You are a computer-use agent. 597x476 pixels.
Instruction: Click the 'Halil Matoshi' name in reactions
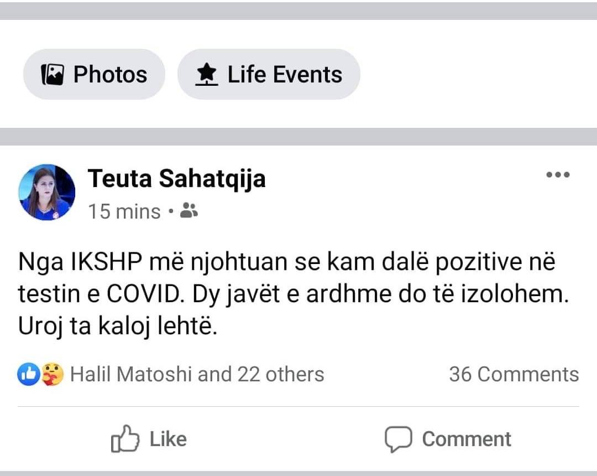[x=132, y=375]
